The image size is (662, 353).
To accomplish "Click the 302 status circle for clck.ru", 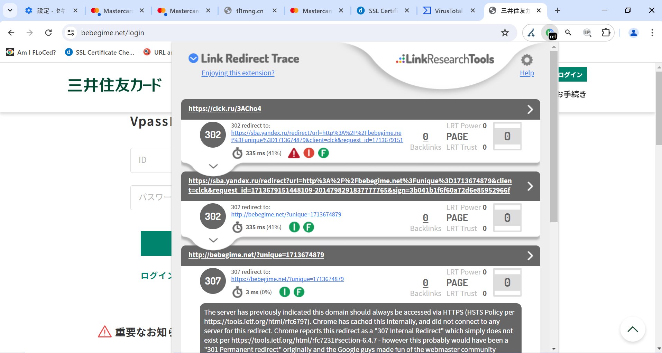I will click(x=213, y=135).
